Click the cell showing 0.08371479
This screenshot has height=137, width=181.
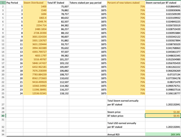(163, 82)
